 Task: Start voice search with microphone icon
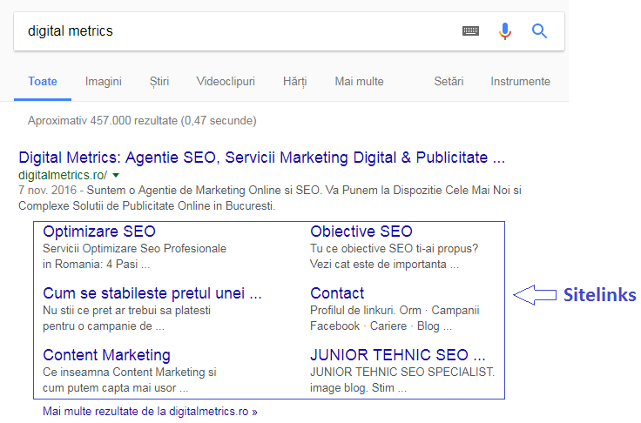pyautogui.click(x=505, y=31)
